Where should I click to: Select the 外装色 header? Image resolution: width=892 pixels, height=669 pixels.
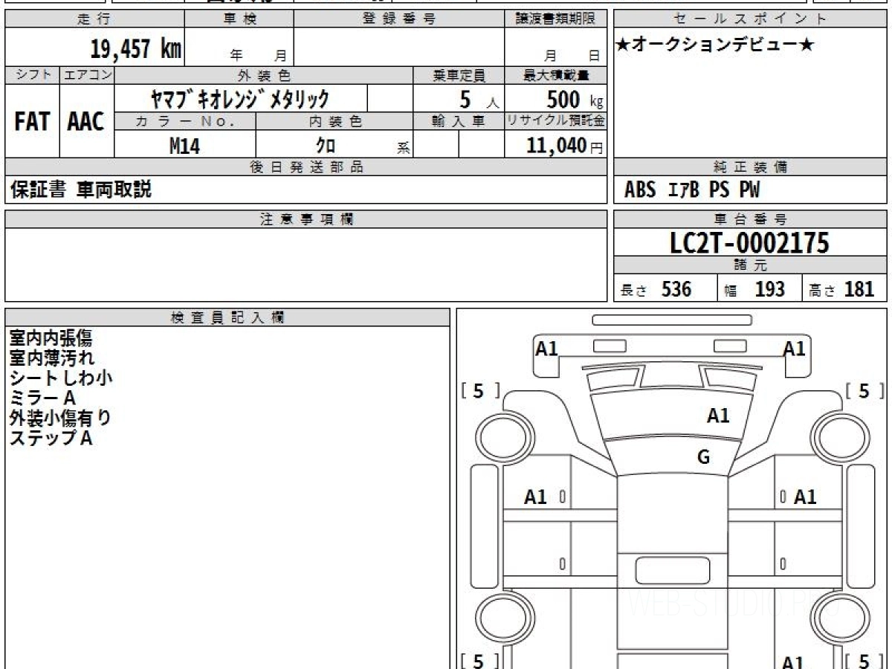(x=264, y=75)
